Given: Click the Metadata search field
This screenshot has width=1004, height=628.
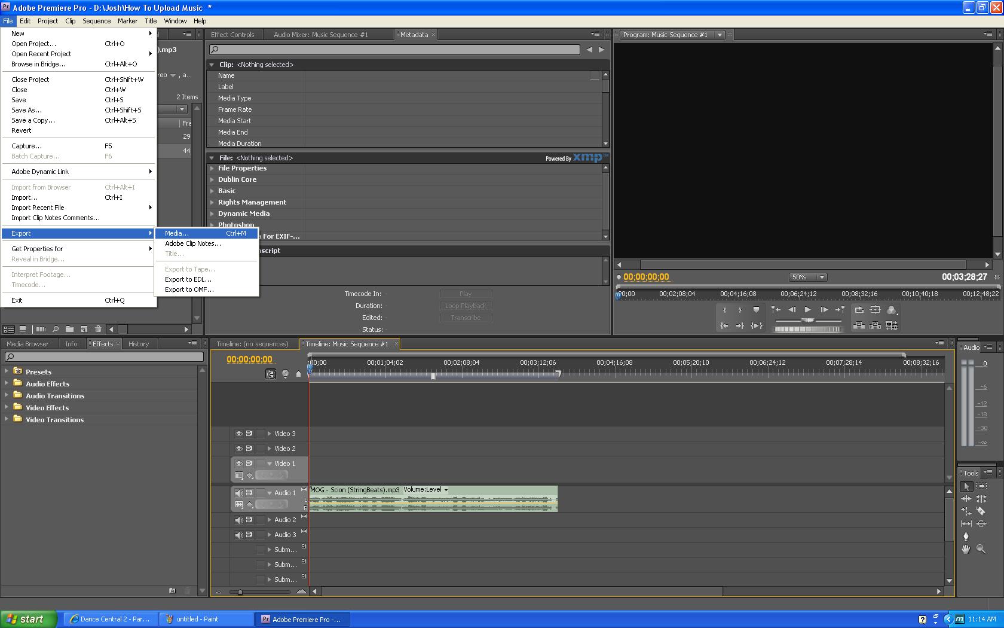Looking at the screenshot, I should tap(395, 50).
